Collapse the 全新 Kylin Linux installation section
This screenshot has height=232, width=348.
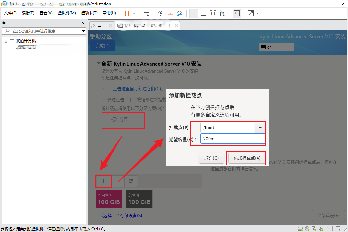[x=99, y=64]
